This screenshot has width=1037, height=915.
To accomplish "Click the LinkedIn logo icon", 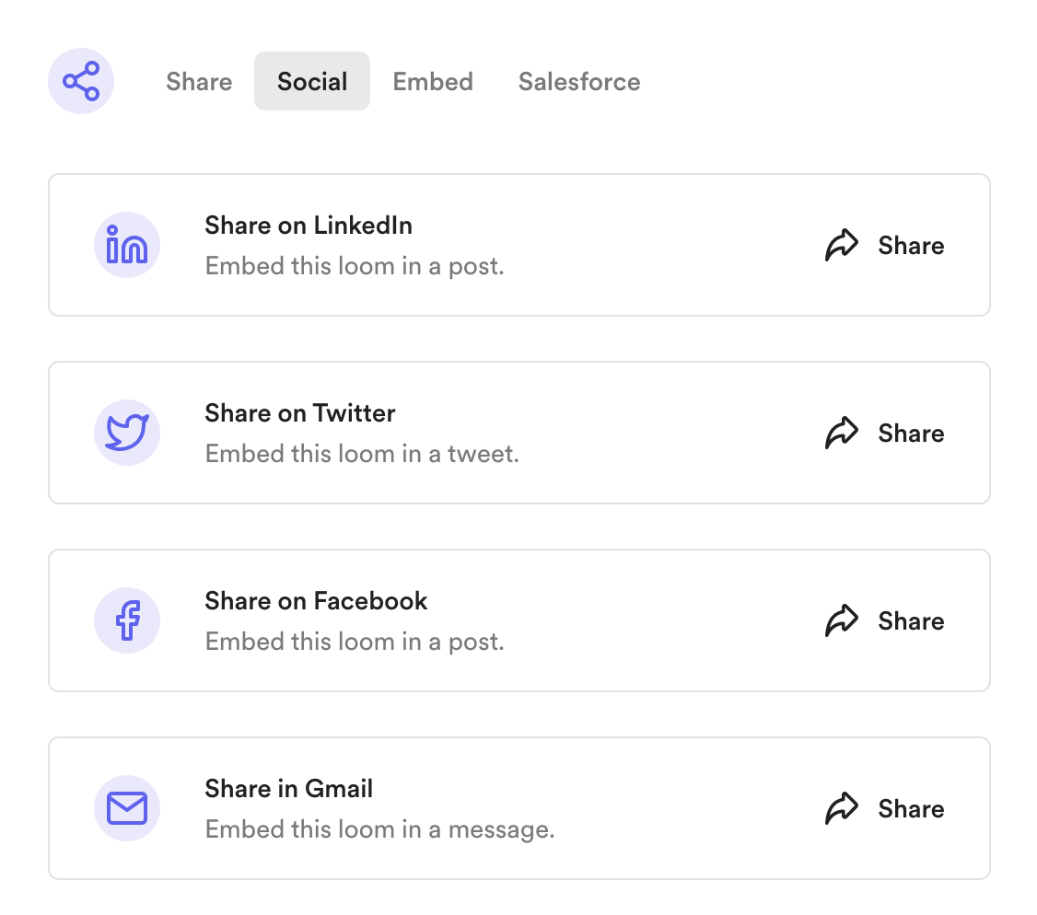I will (x=127, y=245).
